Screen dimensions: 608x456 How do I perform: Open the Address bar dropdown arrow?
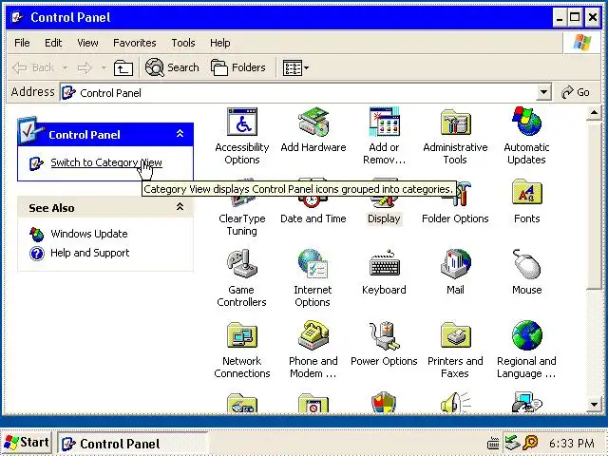point(543,92)
